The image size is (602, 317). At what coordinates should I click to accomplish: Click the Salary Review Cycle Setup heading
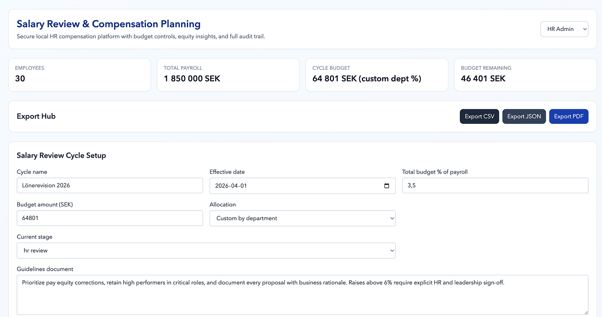tap(61, 155)
